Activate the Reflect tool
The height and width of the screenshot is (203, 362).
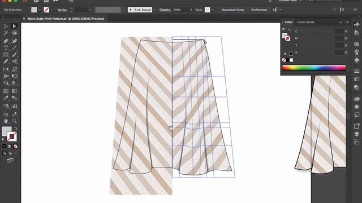6,69
